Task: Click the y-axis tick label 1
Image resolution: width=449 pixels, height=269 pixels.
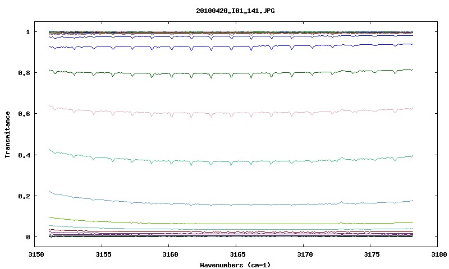Action: [28, 32]
